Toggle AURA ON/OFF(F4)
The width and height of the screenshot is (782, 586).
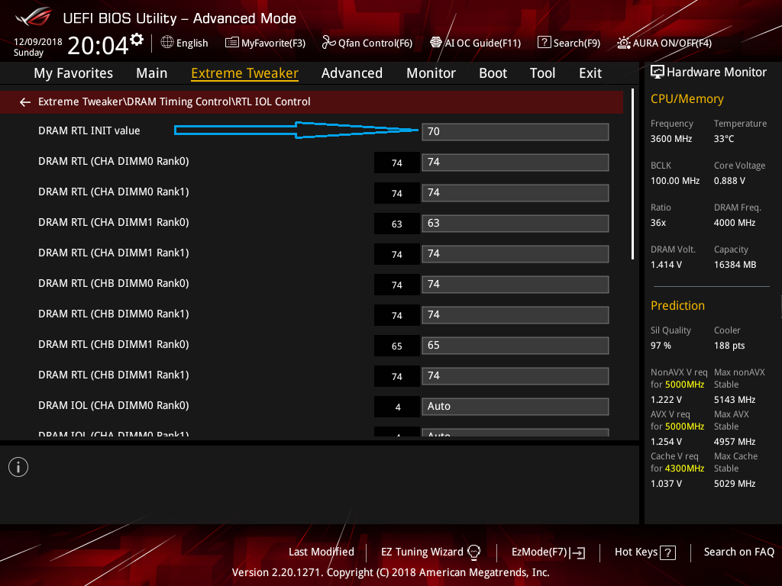[x=672, y=43]
